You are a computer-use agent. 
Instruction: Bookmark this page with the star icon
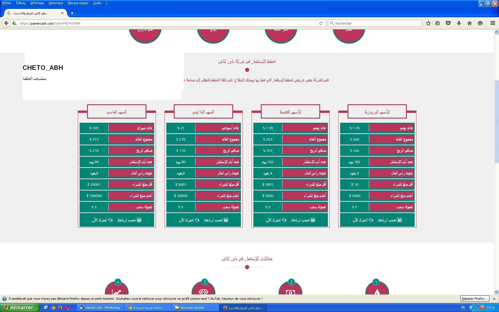[x=428, y=23]
